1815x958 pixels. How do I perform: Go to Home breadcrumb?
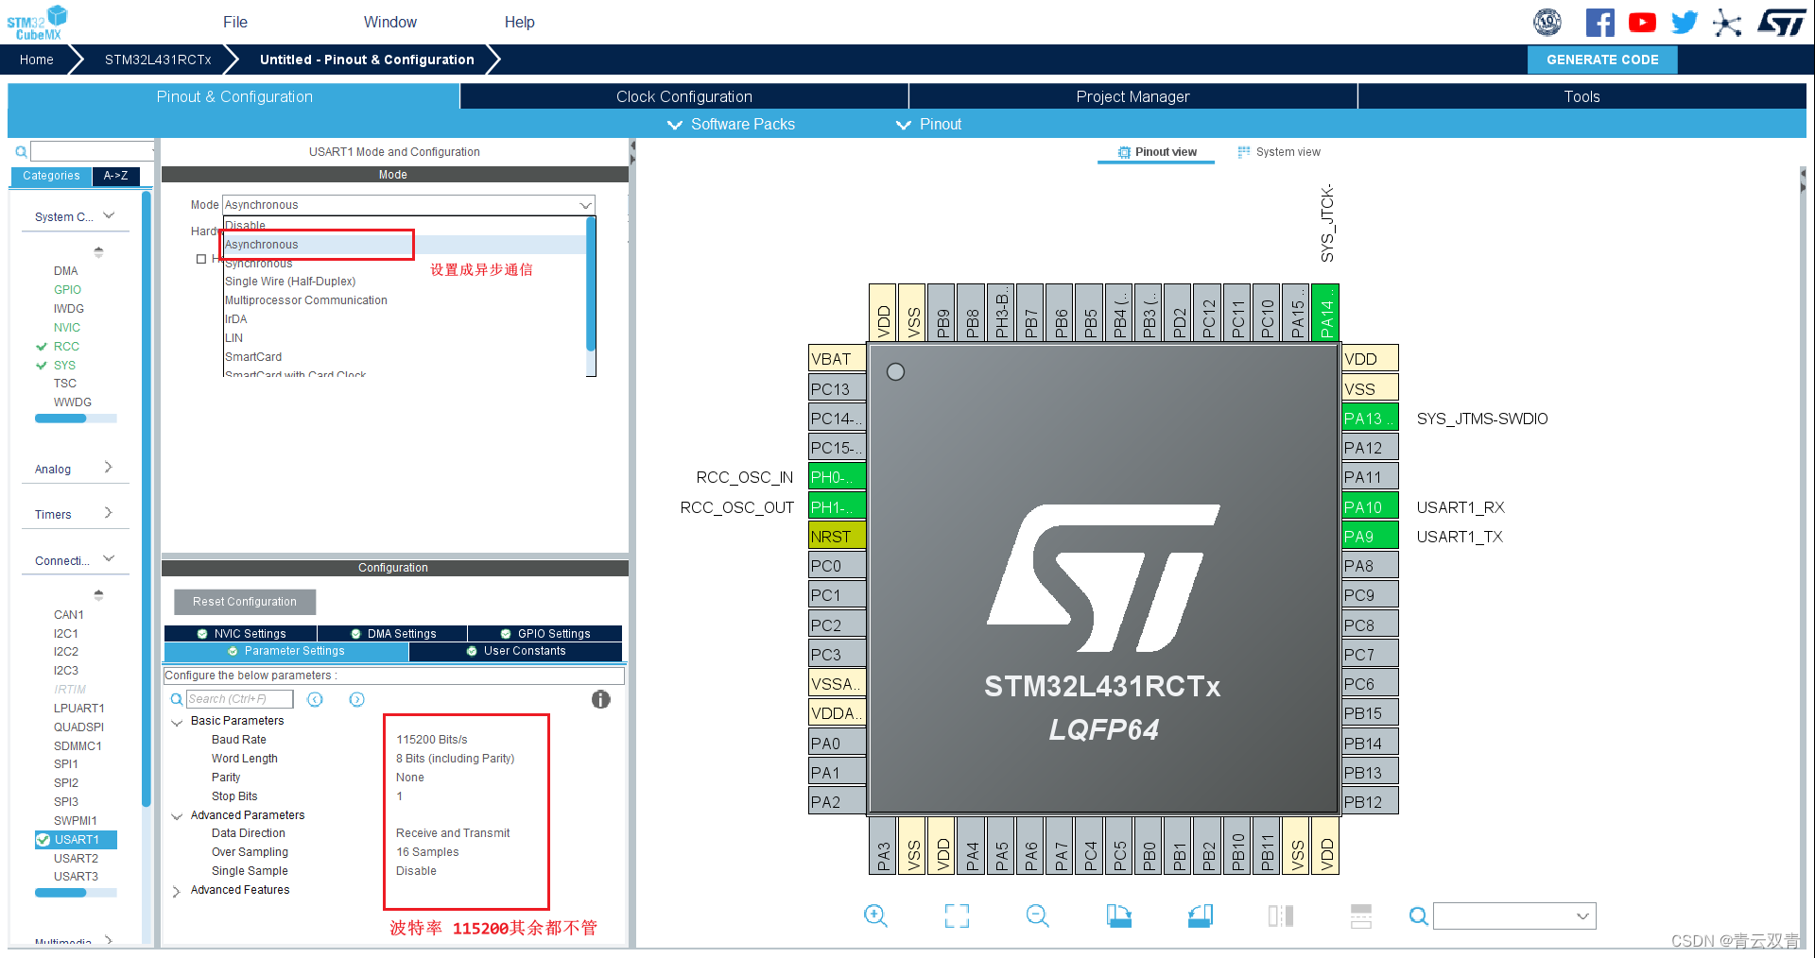[x=37, y=60]
